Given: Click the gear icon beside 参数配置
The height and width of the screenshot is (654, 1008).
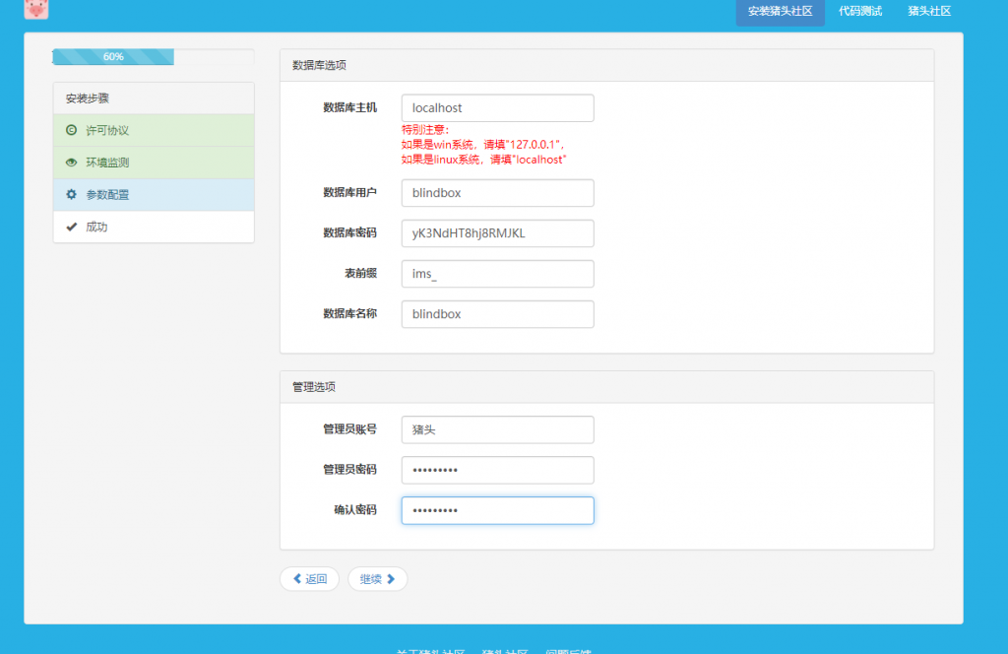Looking at the screenshot, I should point(71,194).
